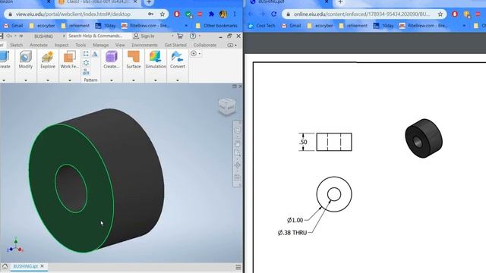
Task: Select the Rectangular Pattern icon
Action: pyautogui.click(x=86, y=54)
